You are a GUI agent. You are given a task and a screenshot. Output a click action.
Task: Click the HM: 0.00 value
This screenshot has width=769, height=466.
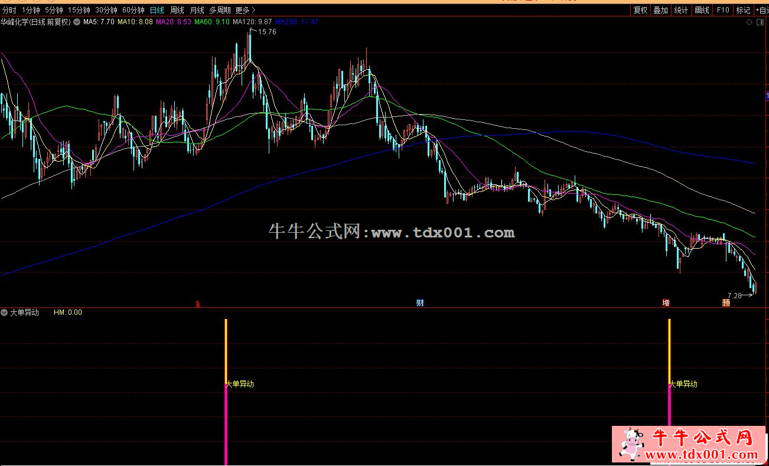(x=68, y=312)
